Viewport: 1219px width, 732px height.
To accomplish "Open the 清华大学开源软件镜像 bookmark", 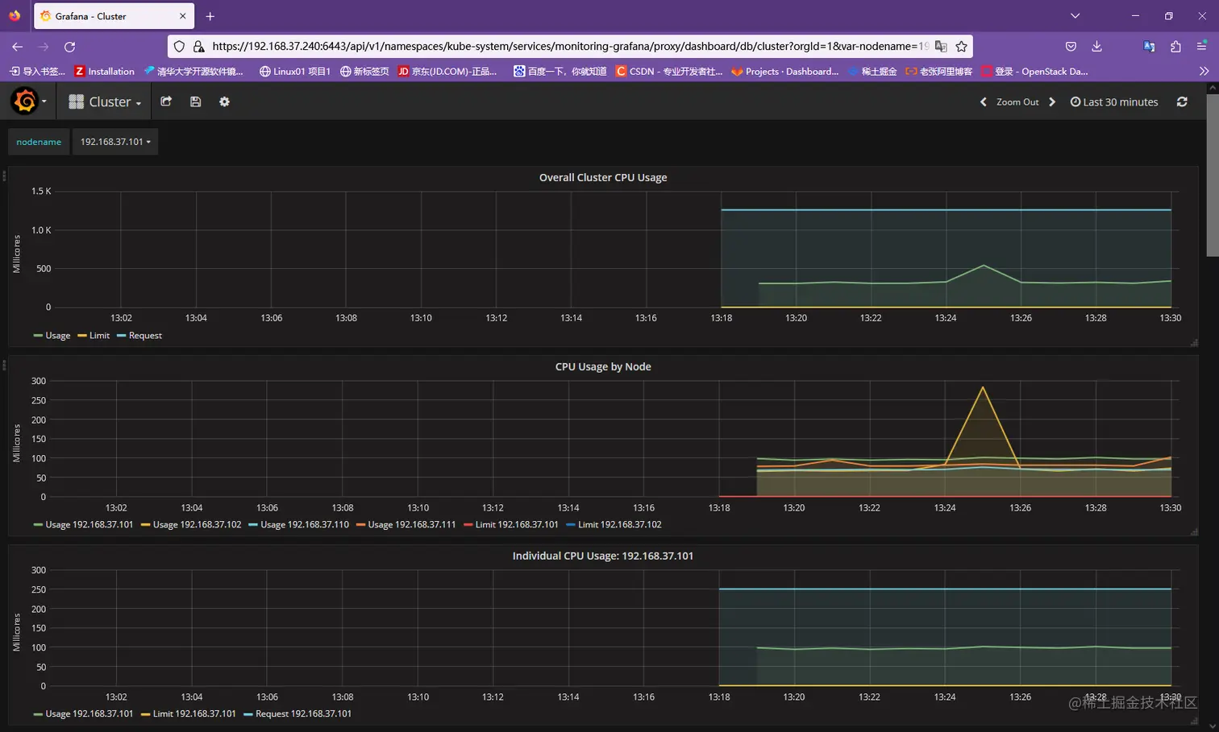I will [x=193, y=72].
